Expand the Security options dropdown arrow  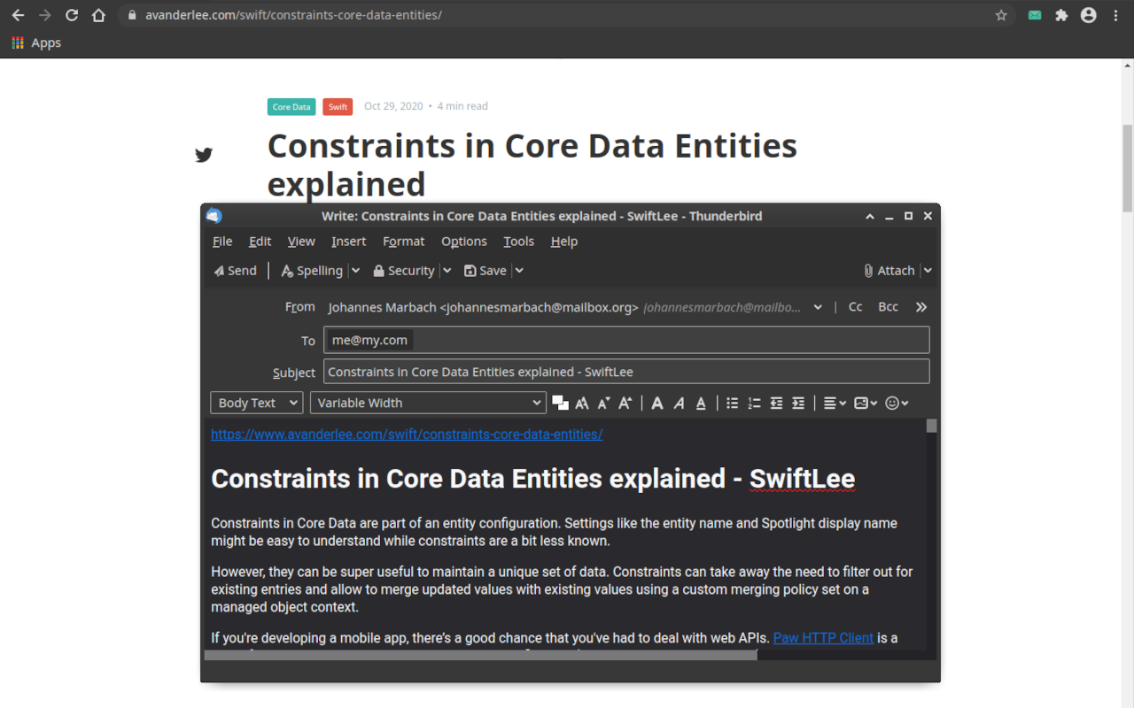[x=447, y=271]
